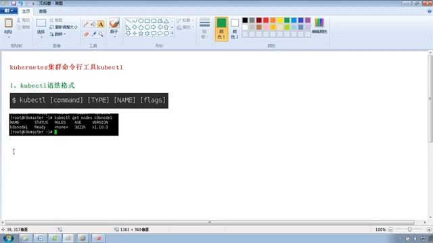Image resolution: width=433 pixels, height=243 pixels.
Task: Click the zoom out minus button
Action: pyautogui.click(x=390, y=230)
